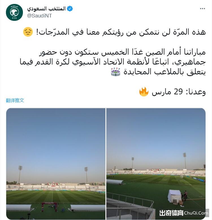
Task: Click the account display name المنتخب السعودي
Action: pyautogui.click(x=46, y=9)
